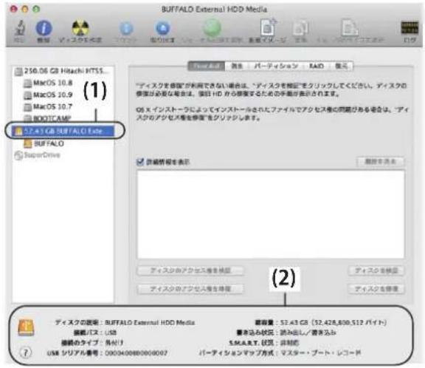
Task: Click inside the First Aid log output area
Action: point(271,214)
